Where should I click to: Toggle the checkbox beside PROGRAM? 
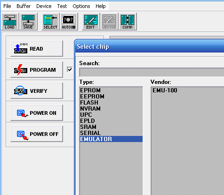[70, 69]
